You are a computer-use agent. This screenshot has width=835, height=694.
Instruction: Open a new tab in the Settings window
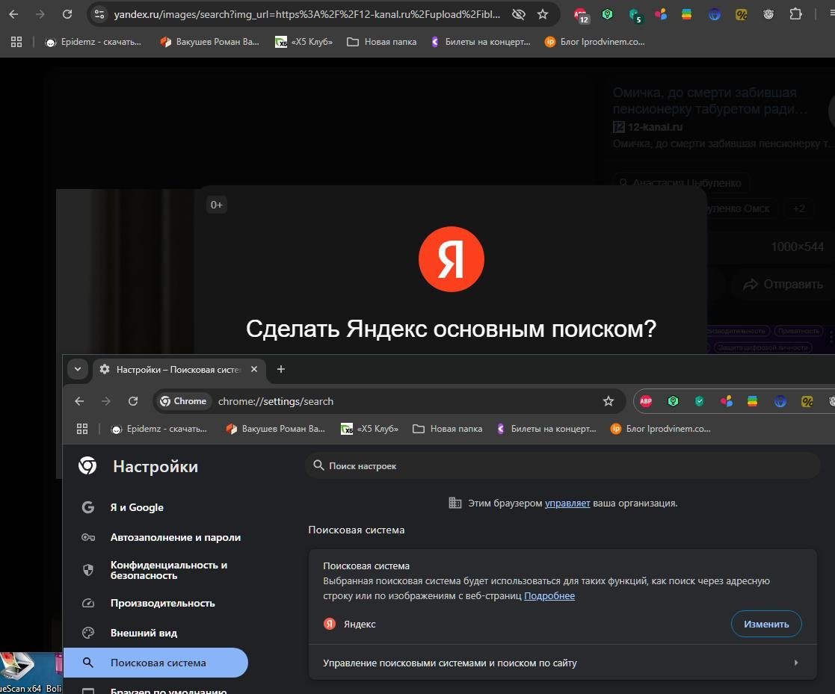pos(281,369)
